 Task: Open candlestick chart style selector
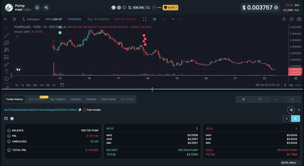[x=14, y=19]
